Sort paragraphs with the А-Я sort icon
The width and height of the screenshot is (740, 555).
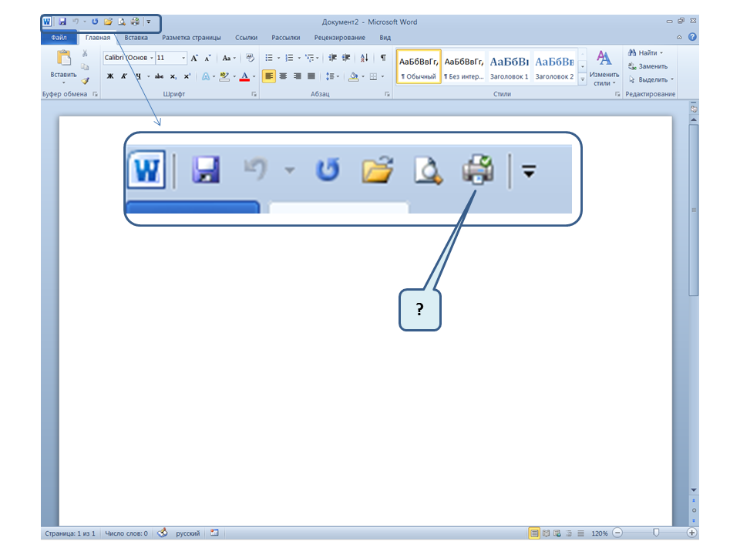pyautogui.click(x=364, y=58)
